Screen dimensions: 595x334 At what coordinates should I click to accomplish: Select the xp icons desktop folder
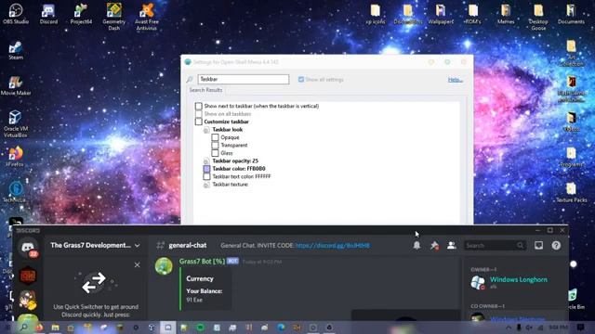click(x=376, y=14)
